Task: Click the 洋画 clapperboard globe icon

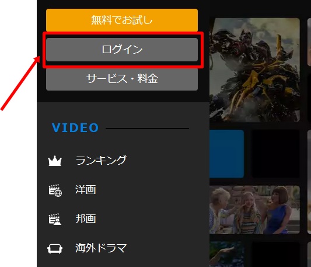Action: click(55, 190)
